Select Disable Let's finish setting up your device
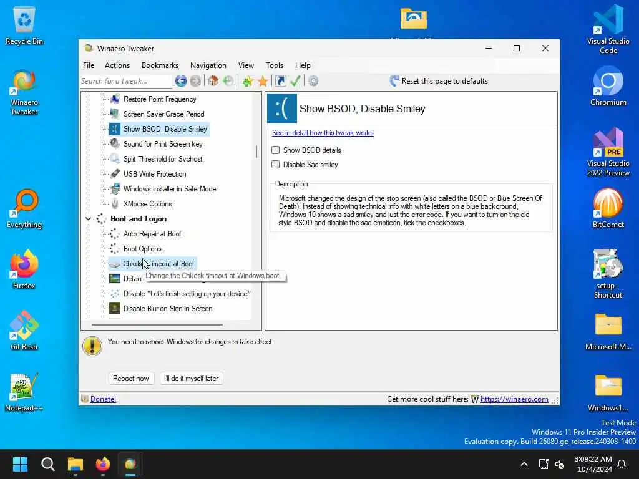The image size is (639, 479). point(180,294)
